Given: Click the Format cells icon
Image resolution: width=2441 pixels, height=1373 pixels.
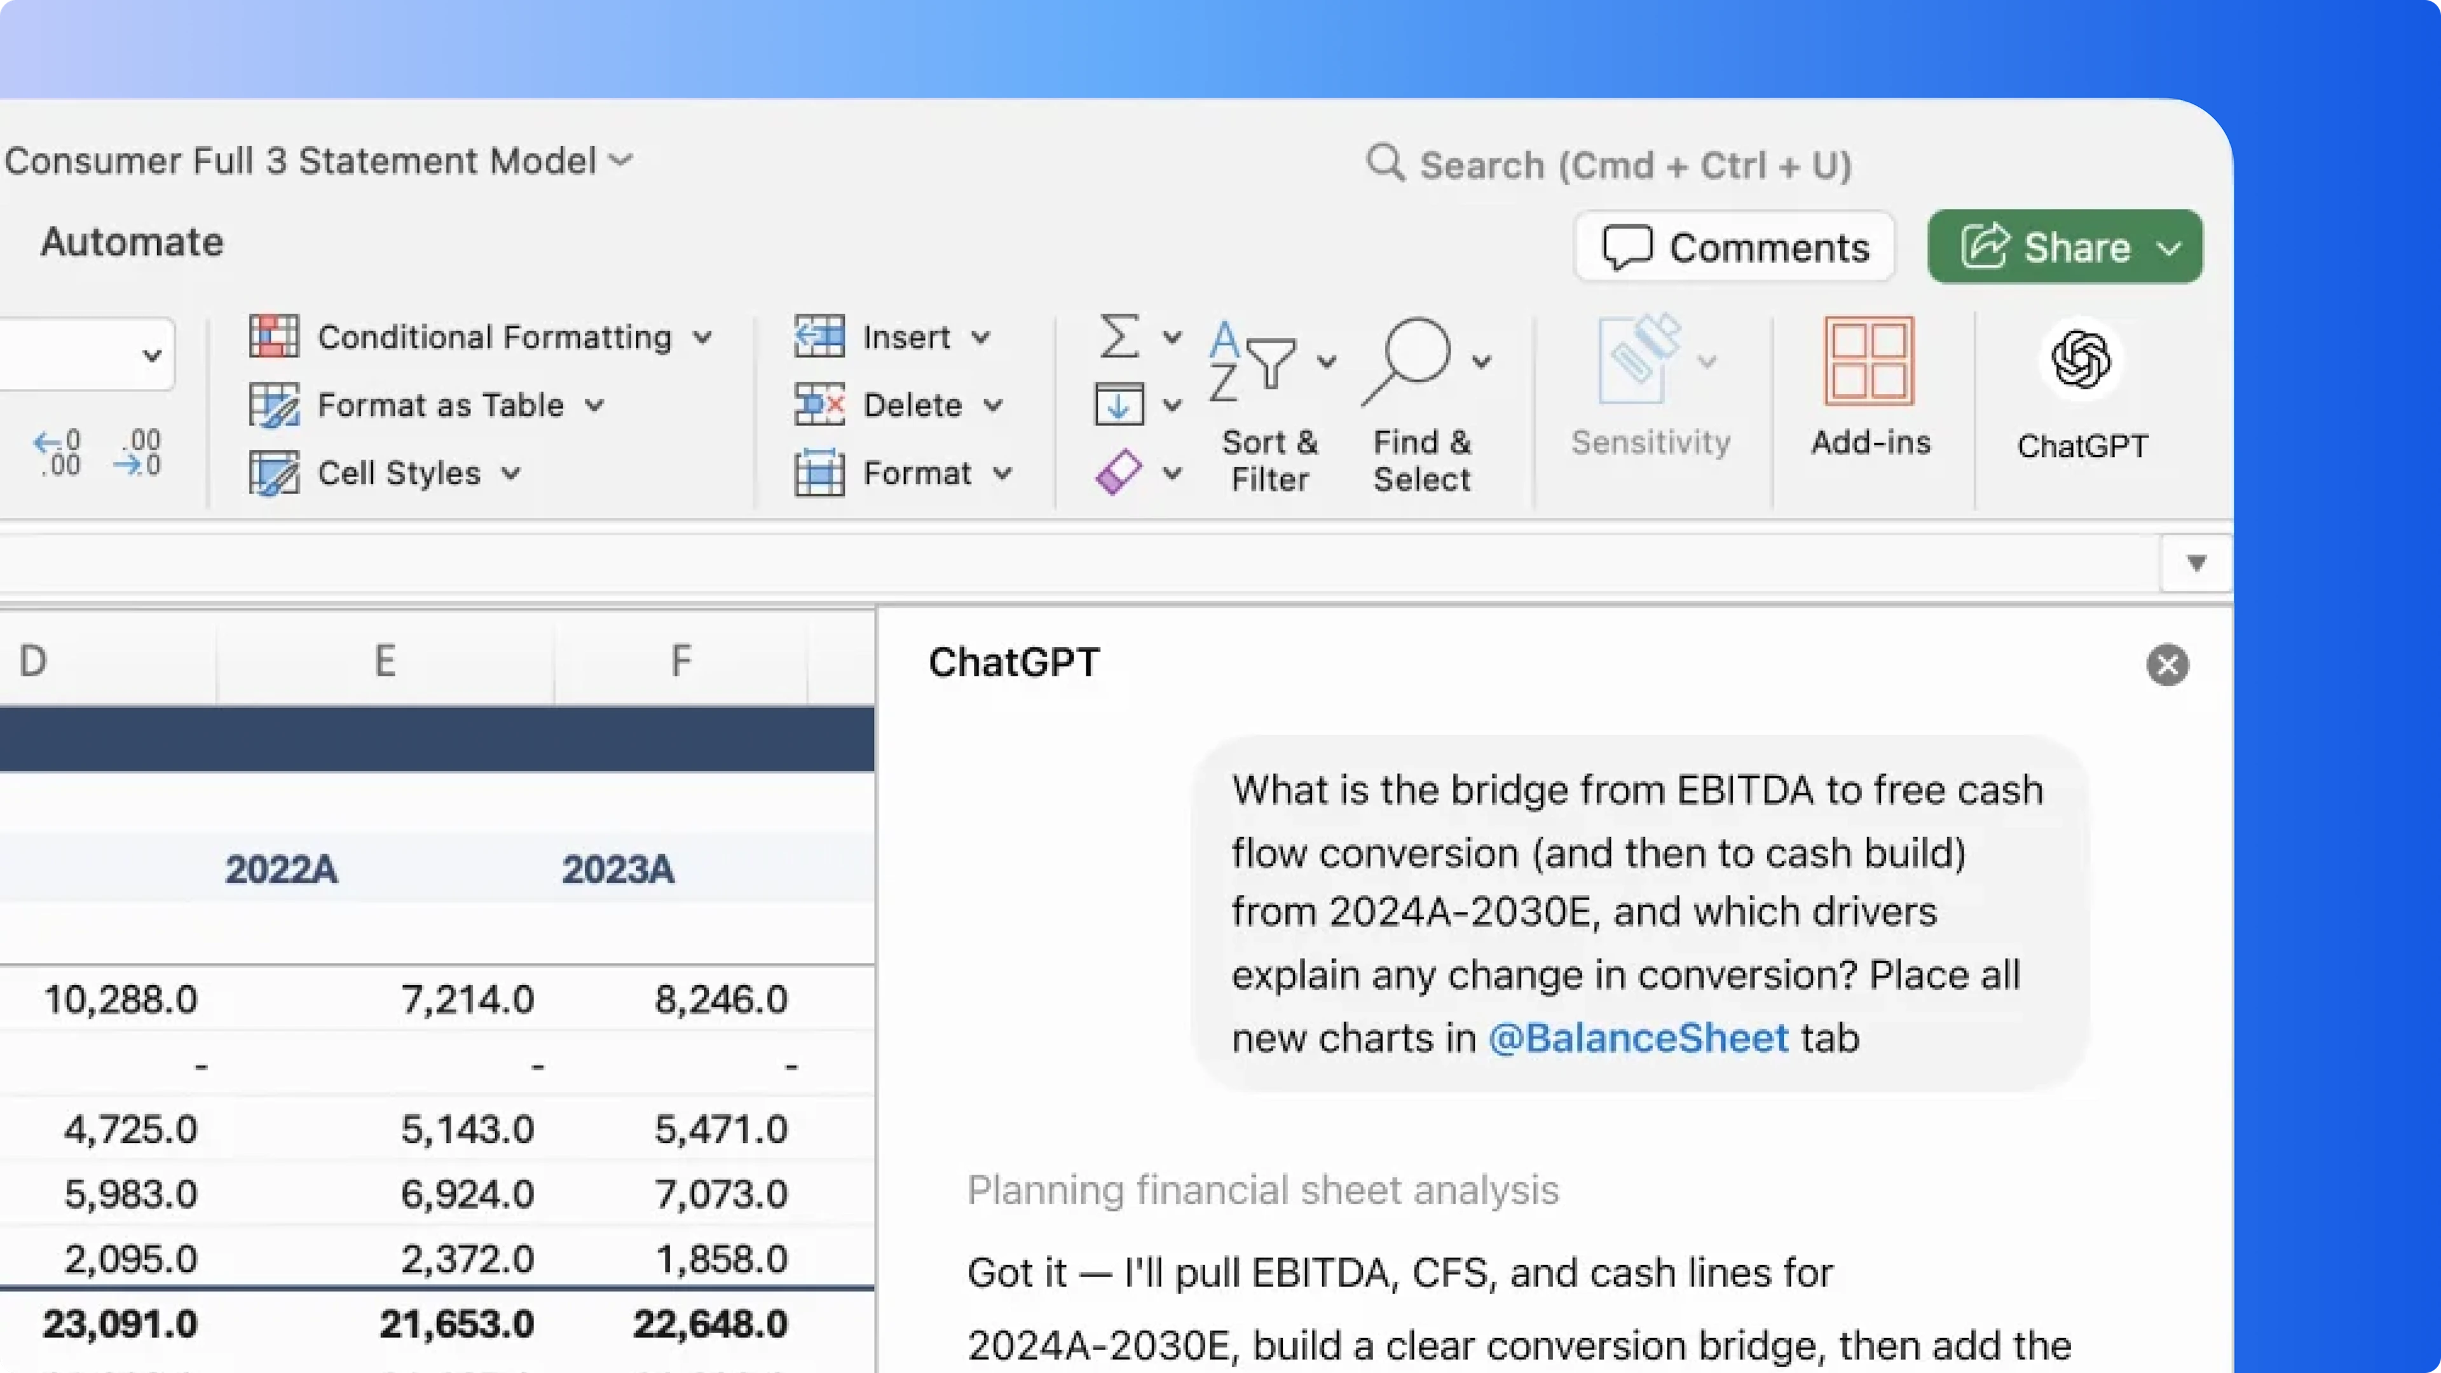Looking at the screenshot, I should (x=819, y=473).
